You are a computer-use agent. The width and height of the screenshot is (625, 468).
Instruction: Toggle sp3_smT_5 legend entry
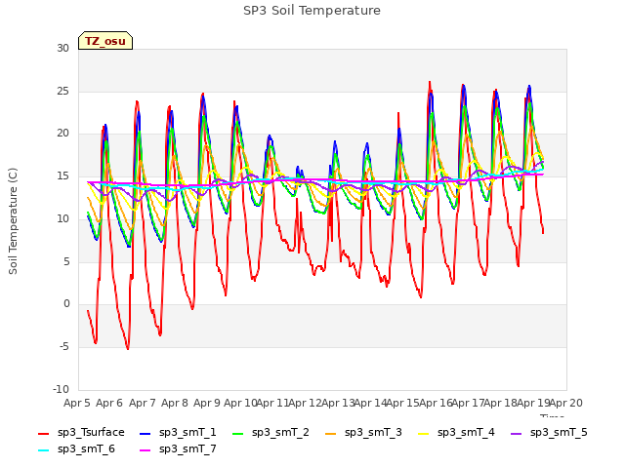(549, 433)
